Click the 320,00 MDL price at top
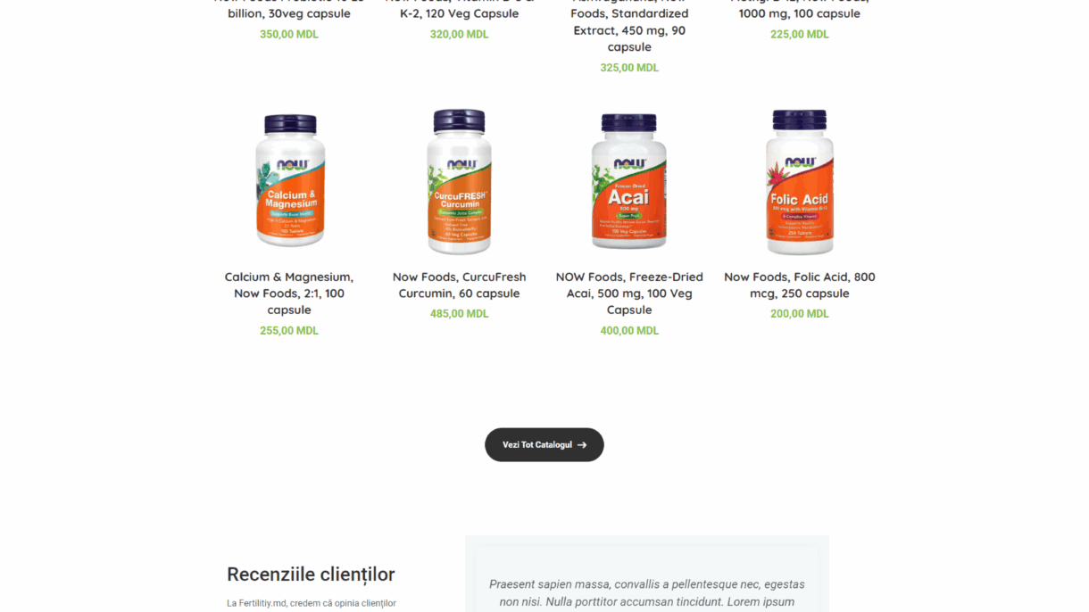 [460, 35]
